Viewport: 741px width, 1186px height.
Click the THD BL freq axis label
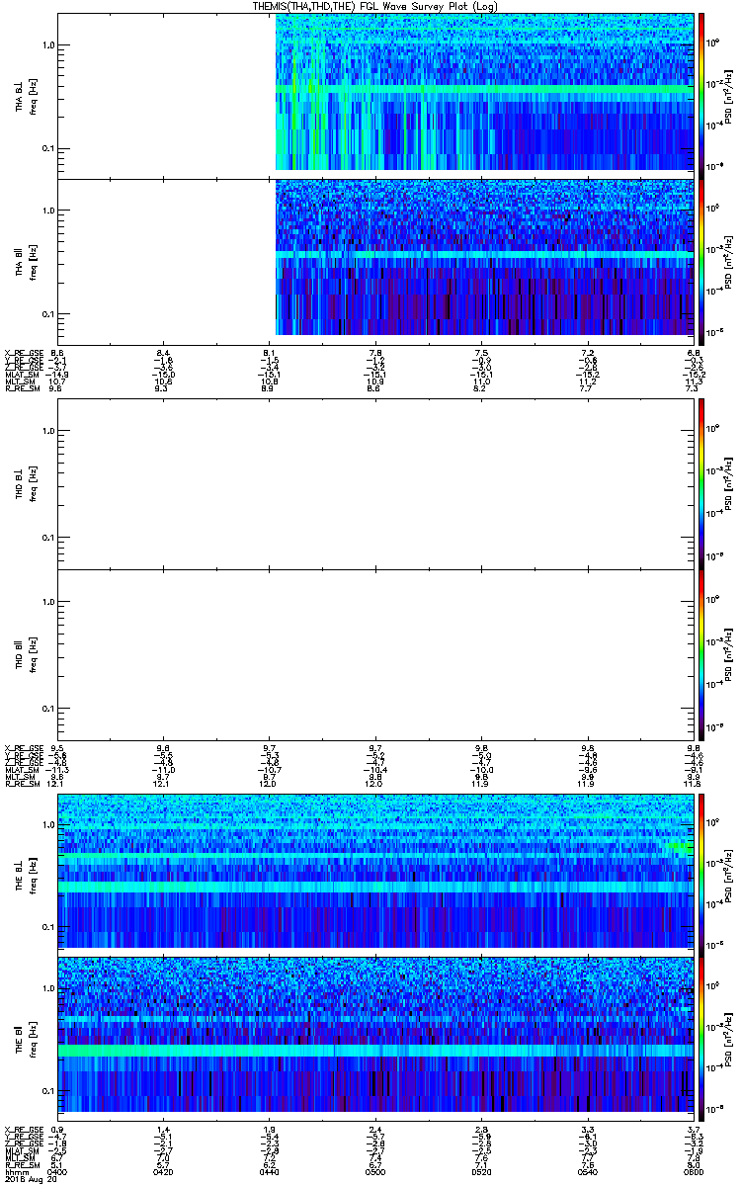26,483
